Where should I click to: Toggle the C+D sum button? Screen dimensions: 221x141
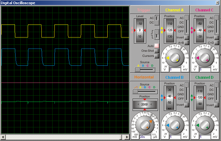click(217, 43)
